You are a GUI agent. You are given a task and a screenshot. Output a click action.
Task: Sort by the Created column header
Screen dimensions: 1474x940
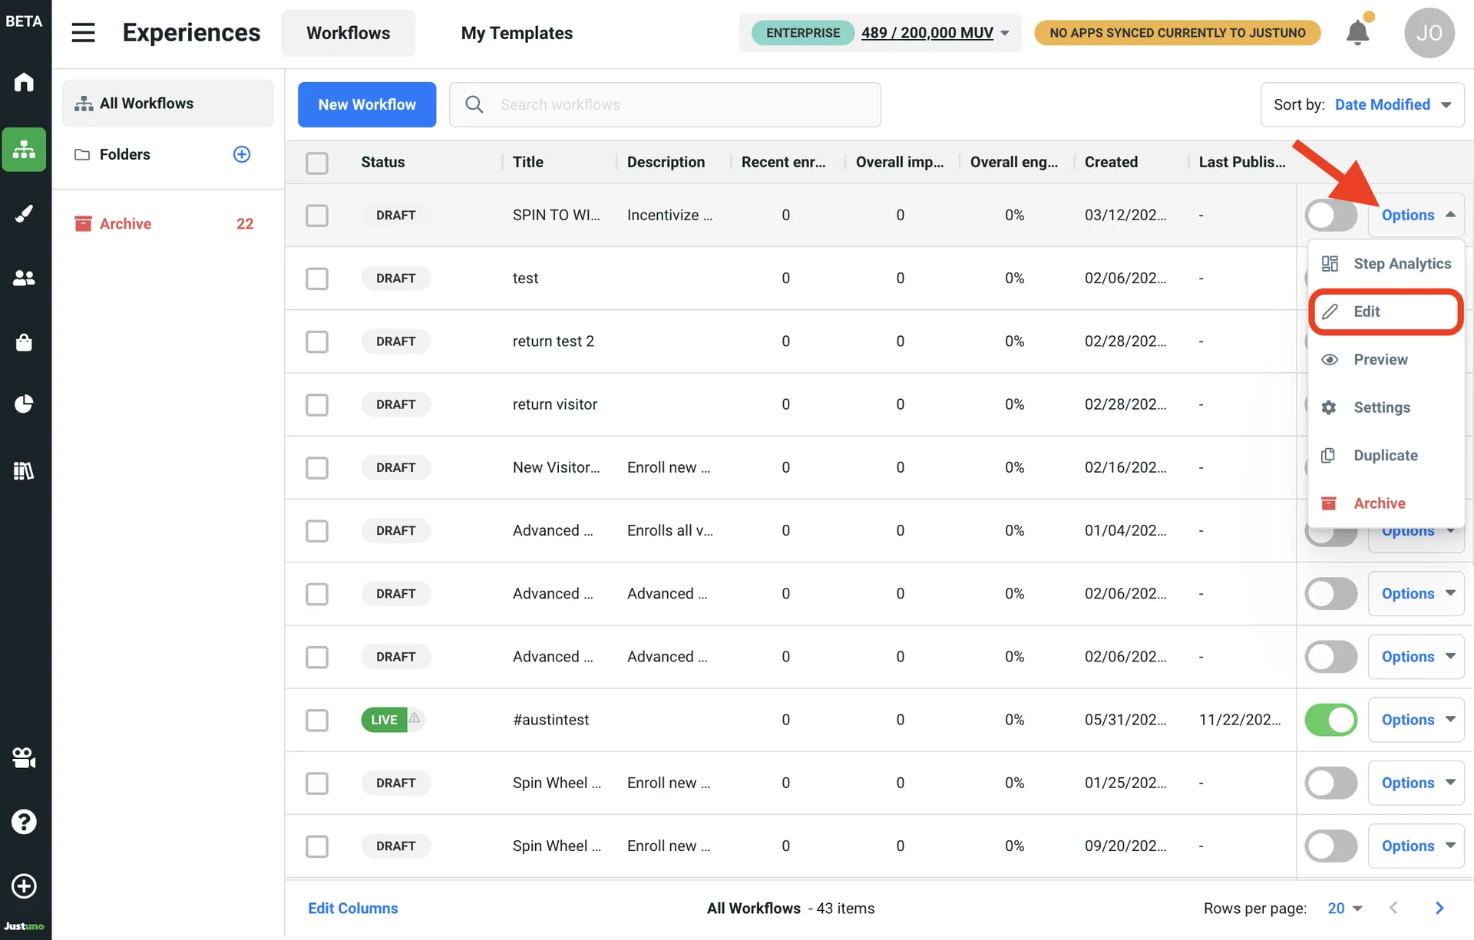1111,162
